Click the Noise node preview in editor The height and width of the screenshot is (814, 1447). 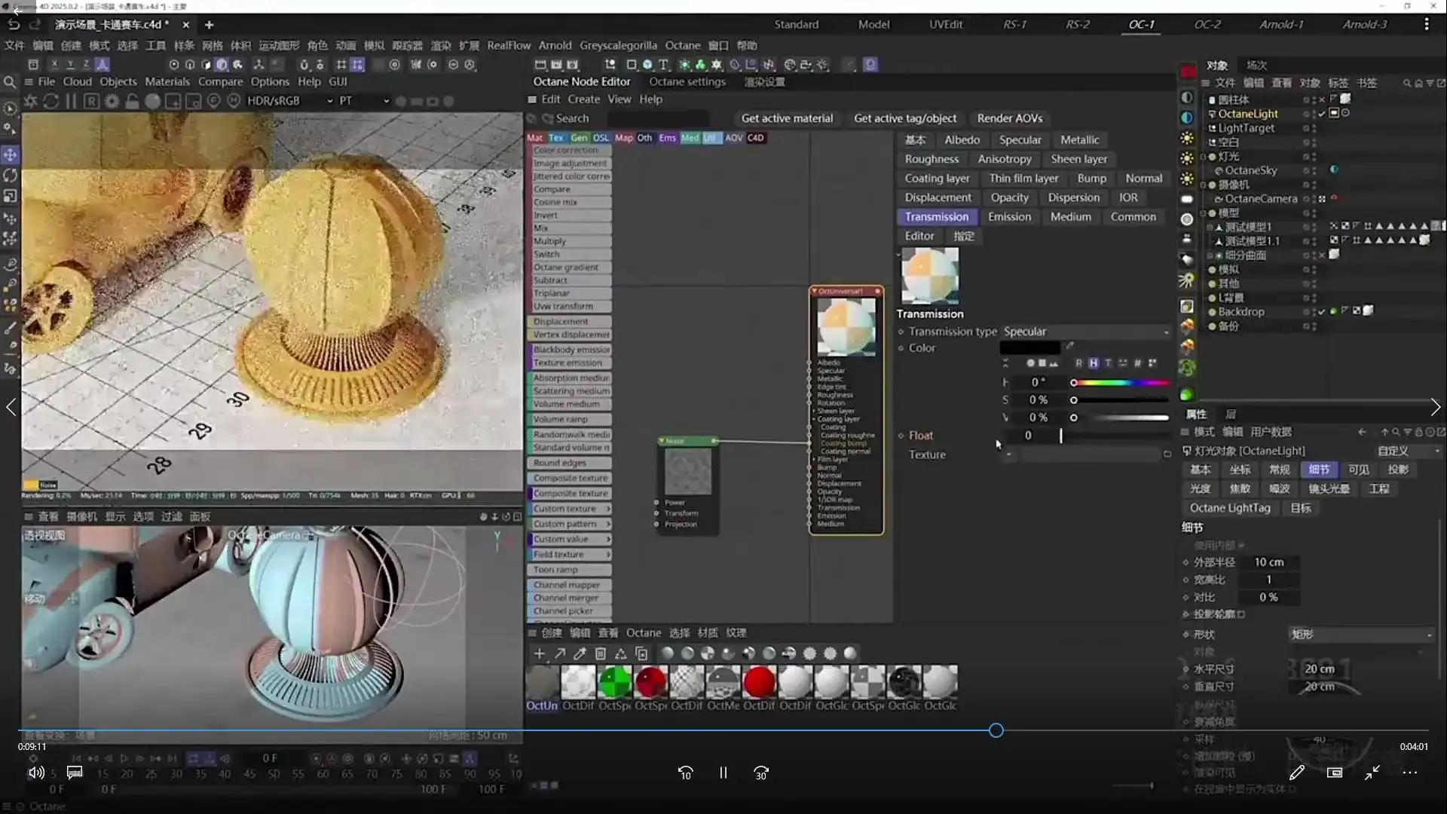(x=687, y=471)
